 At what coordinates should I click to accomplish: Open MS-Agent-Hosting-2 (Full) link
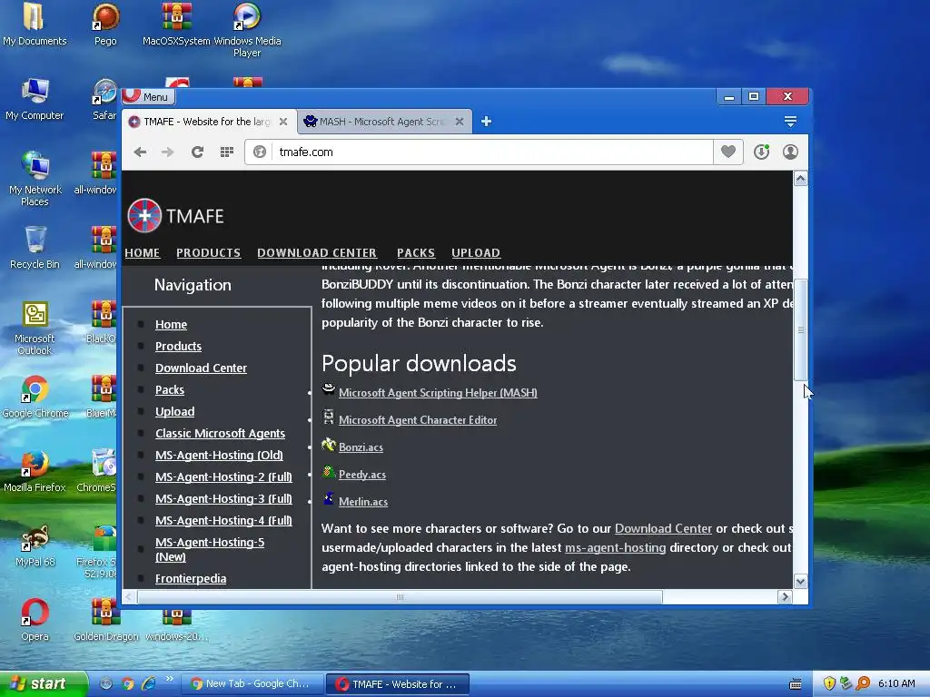pyautogui.click(x=223, y=477)
